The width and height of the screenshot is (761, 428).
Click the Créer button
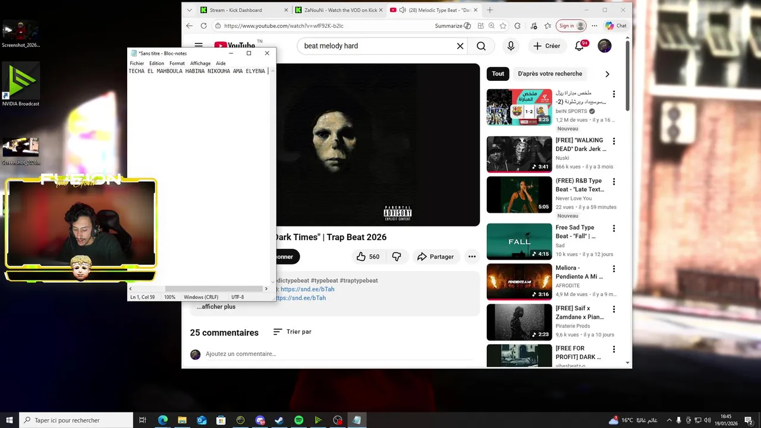pyautogui.click(x=546, y=46)
